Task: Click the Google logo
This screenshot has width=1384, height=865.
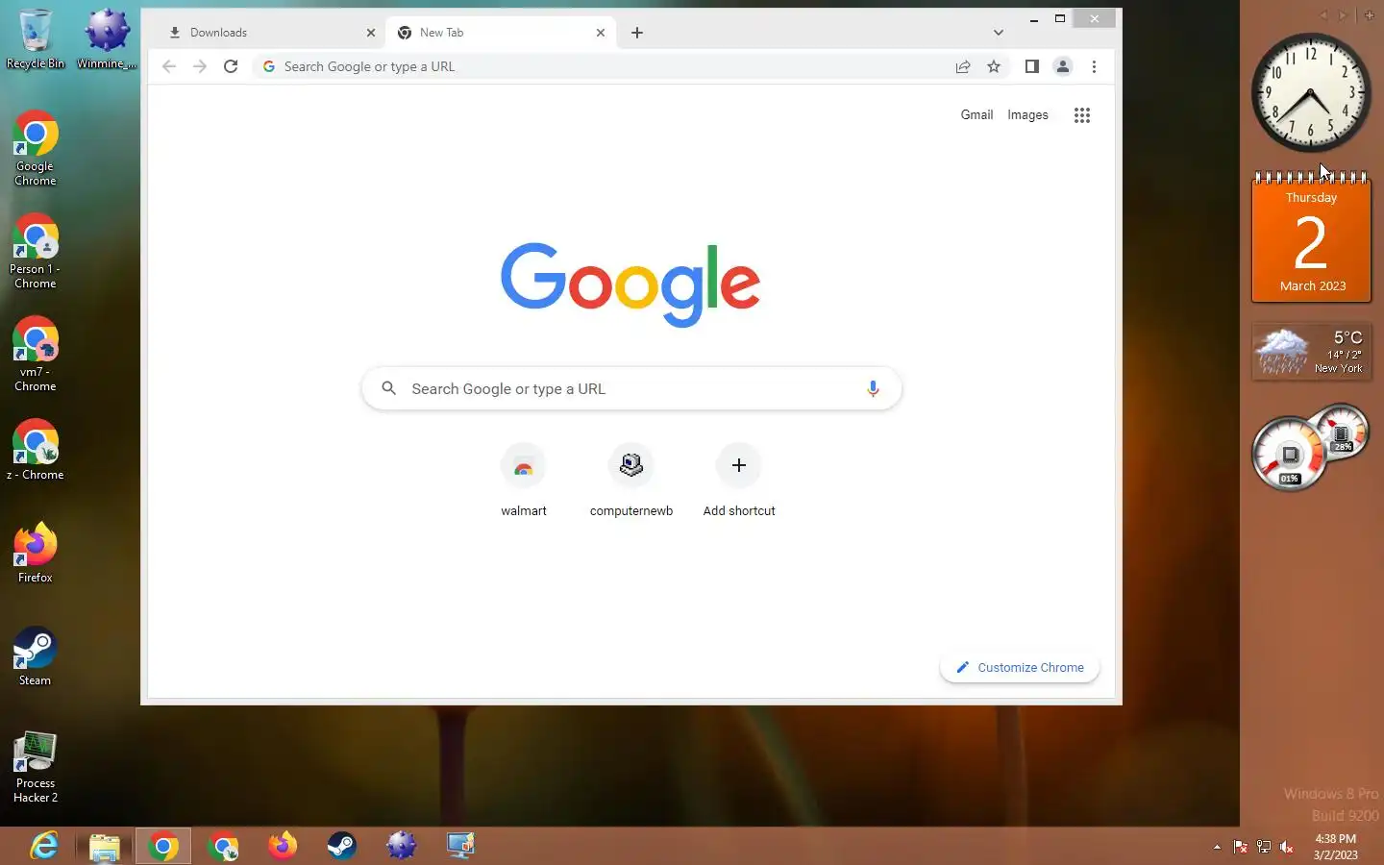Action: (630, 284)
